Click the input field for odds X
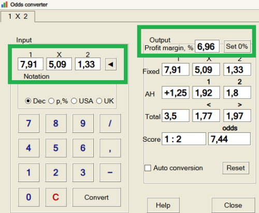This screenshot has height=213, width=259. [59, 64]
